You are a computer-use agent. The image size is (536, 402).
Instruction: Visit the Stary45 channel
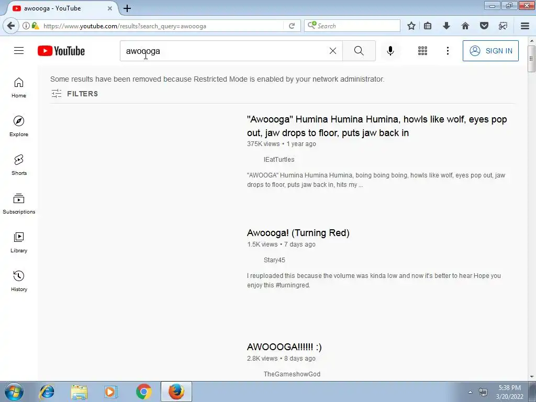[x=274, y=260]
